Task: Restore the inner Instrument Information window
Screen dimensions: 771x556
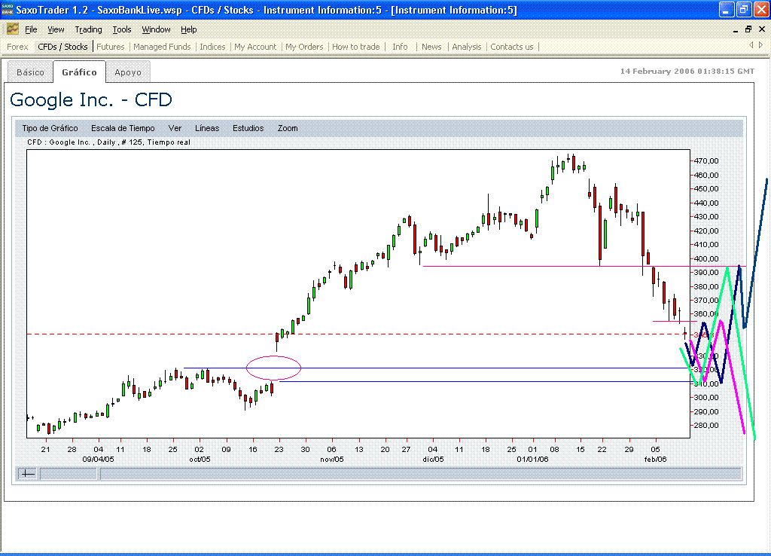Action: [x=748, y=29]
